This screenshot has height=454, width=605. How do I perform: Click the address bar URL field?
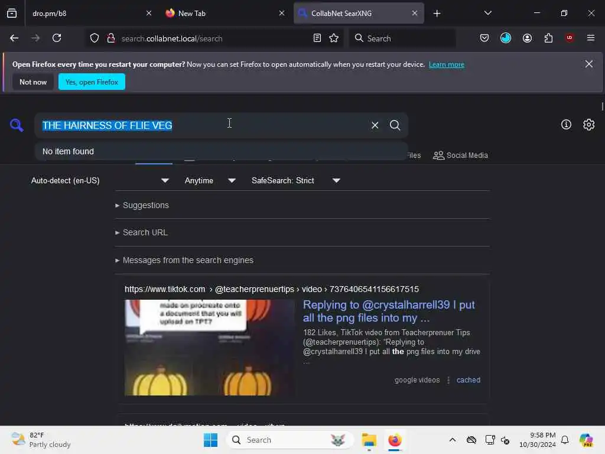coord(214,38)
